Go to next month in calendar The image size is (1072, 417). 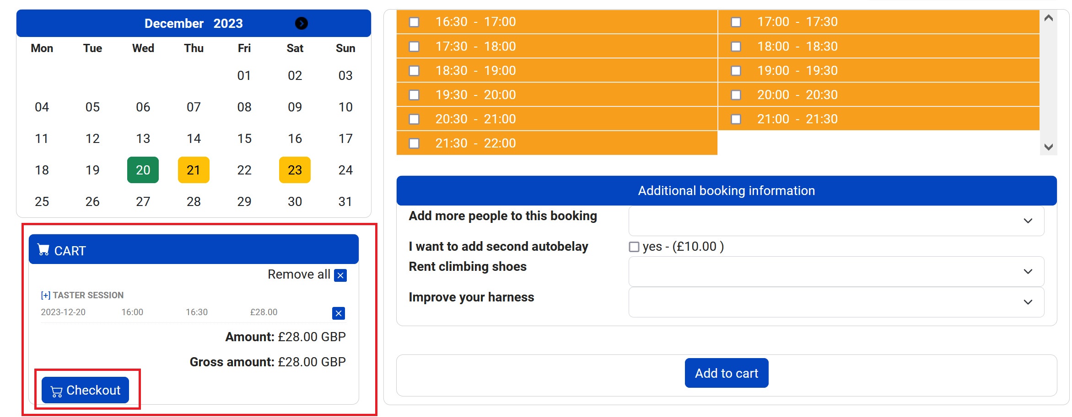[301, 23]
